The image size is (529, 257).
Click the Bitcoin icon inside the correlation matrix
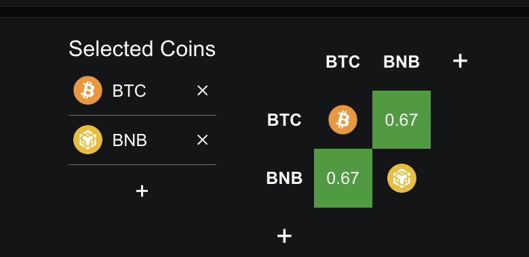(342, 120)
